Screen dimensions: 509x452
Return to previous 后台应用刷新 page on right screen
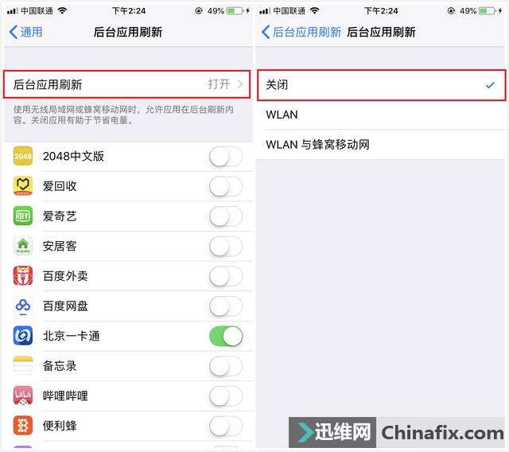coord(301,32)
